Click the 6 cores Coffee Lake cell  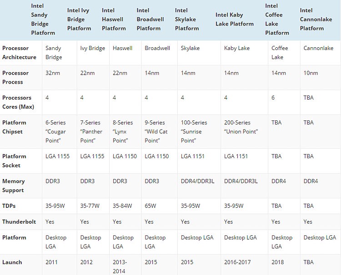[273, 98]
